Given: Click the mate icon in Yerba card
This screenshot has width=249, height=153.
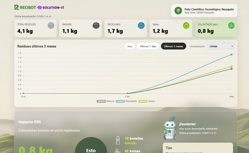Looking at the screenshot, I should click(x=186, y=25).
